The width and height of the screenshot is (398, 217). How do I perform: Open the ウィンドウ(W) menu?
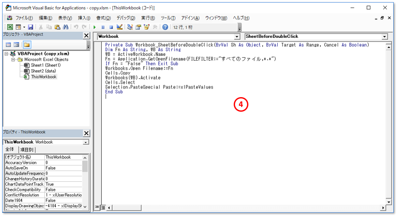(x=216, y=18)
